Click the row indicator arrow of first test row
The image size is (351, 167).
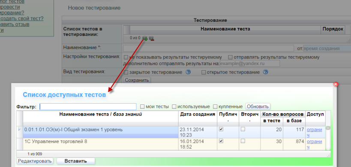pyautogui.click(x=19, y=129)
